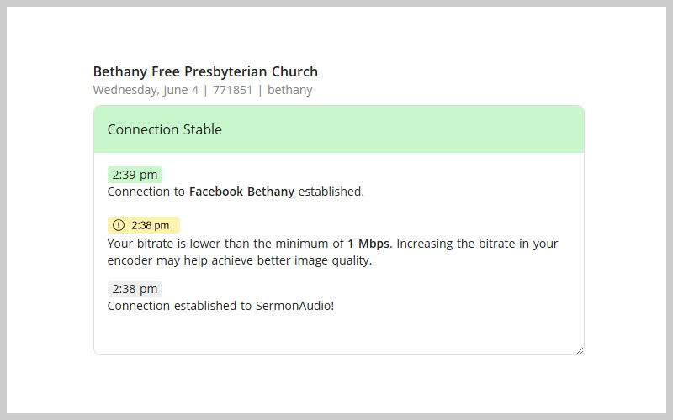The image size is (673, 420).
Task: Click the Connection Stable status banner
Action: pyautogui.click(x=339, y=129)
